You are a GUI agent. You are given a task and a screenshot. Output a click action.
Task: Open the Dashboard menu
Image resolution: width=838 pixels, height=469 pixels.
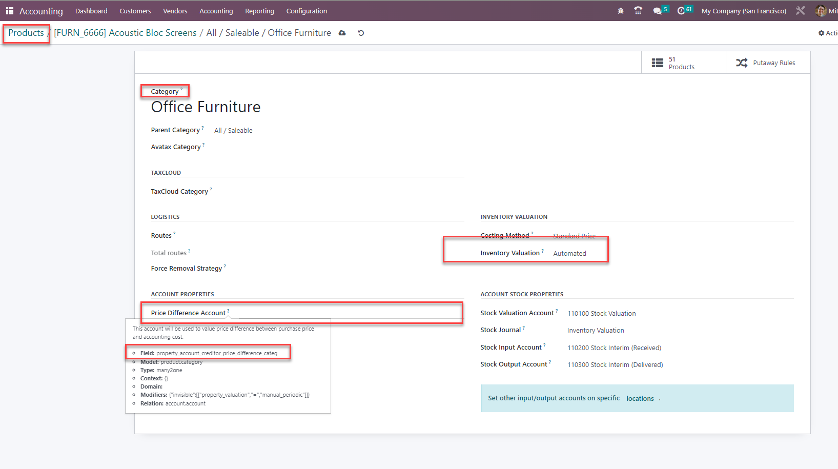point(91,11)
